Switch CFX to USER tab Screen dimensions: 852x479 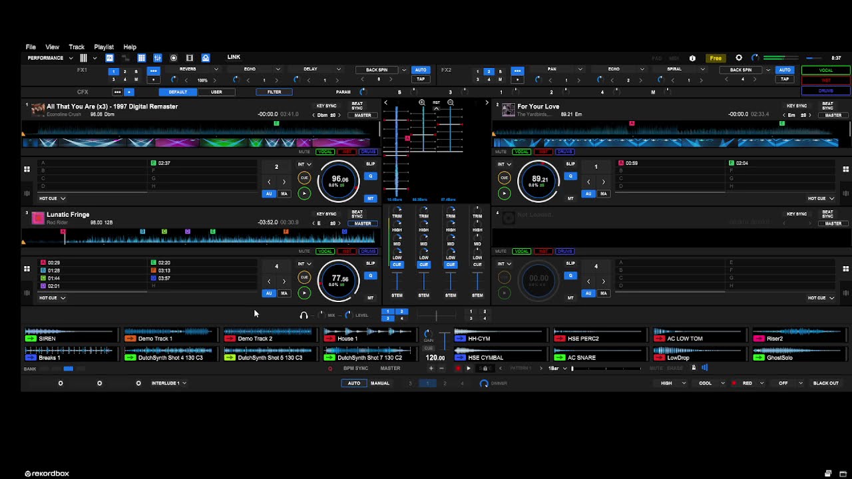(x=216, y=92)
